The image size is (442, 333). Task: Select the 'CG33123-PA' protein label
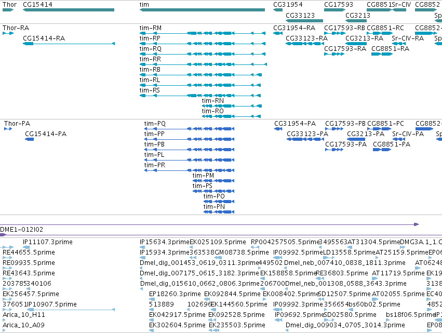pos(307,134)
